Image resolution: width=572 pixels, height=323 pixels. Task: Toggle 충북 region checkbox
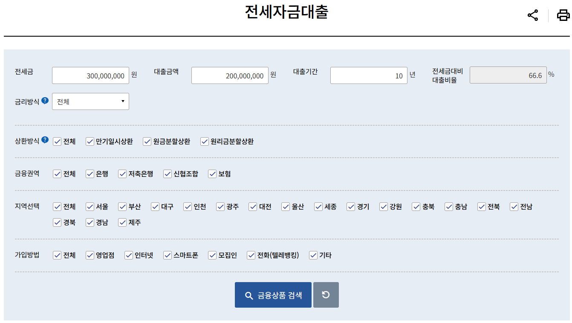point(416,207)
